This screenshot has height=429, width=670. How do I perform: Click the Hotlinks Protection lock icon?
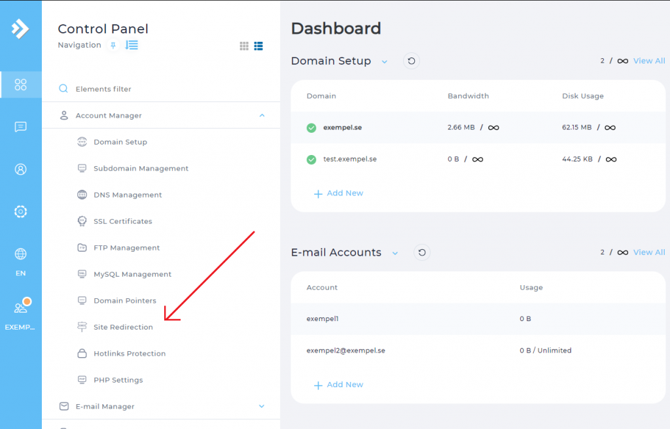click(x=82, y=354)
